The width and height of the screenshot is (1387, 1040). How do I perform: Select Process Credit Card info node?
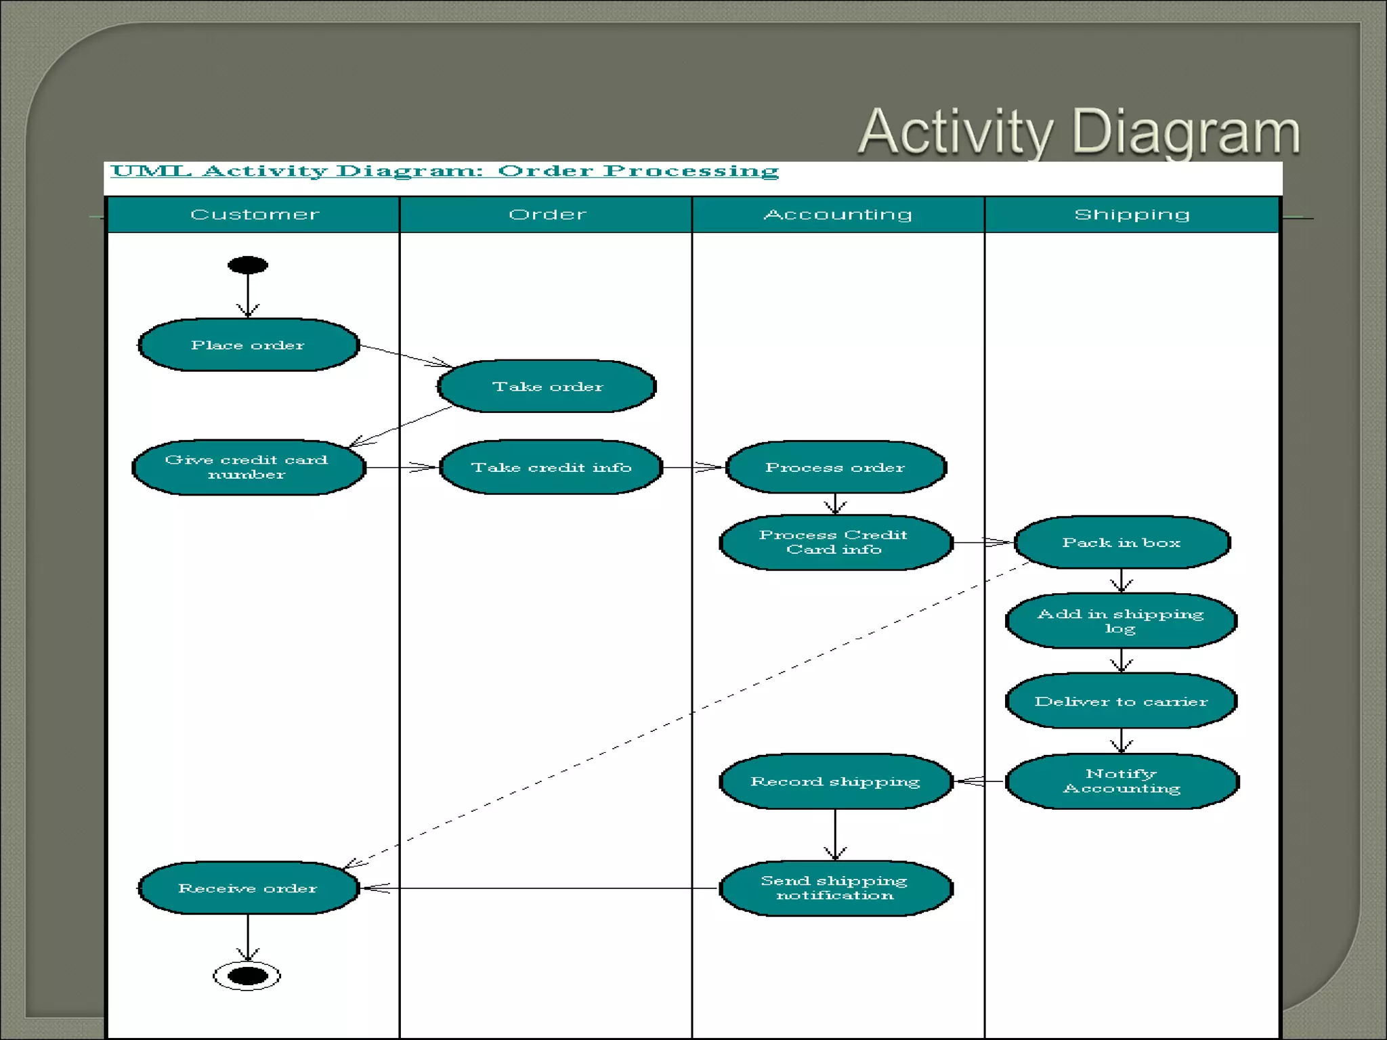pyautogui.click(x=834, y=542)
